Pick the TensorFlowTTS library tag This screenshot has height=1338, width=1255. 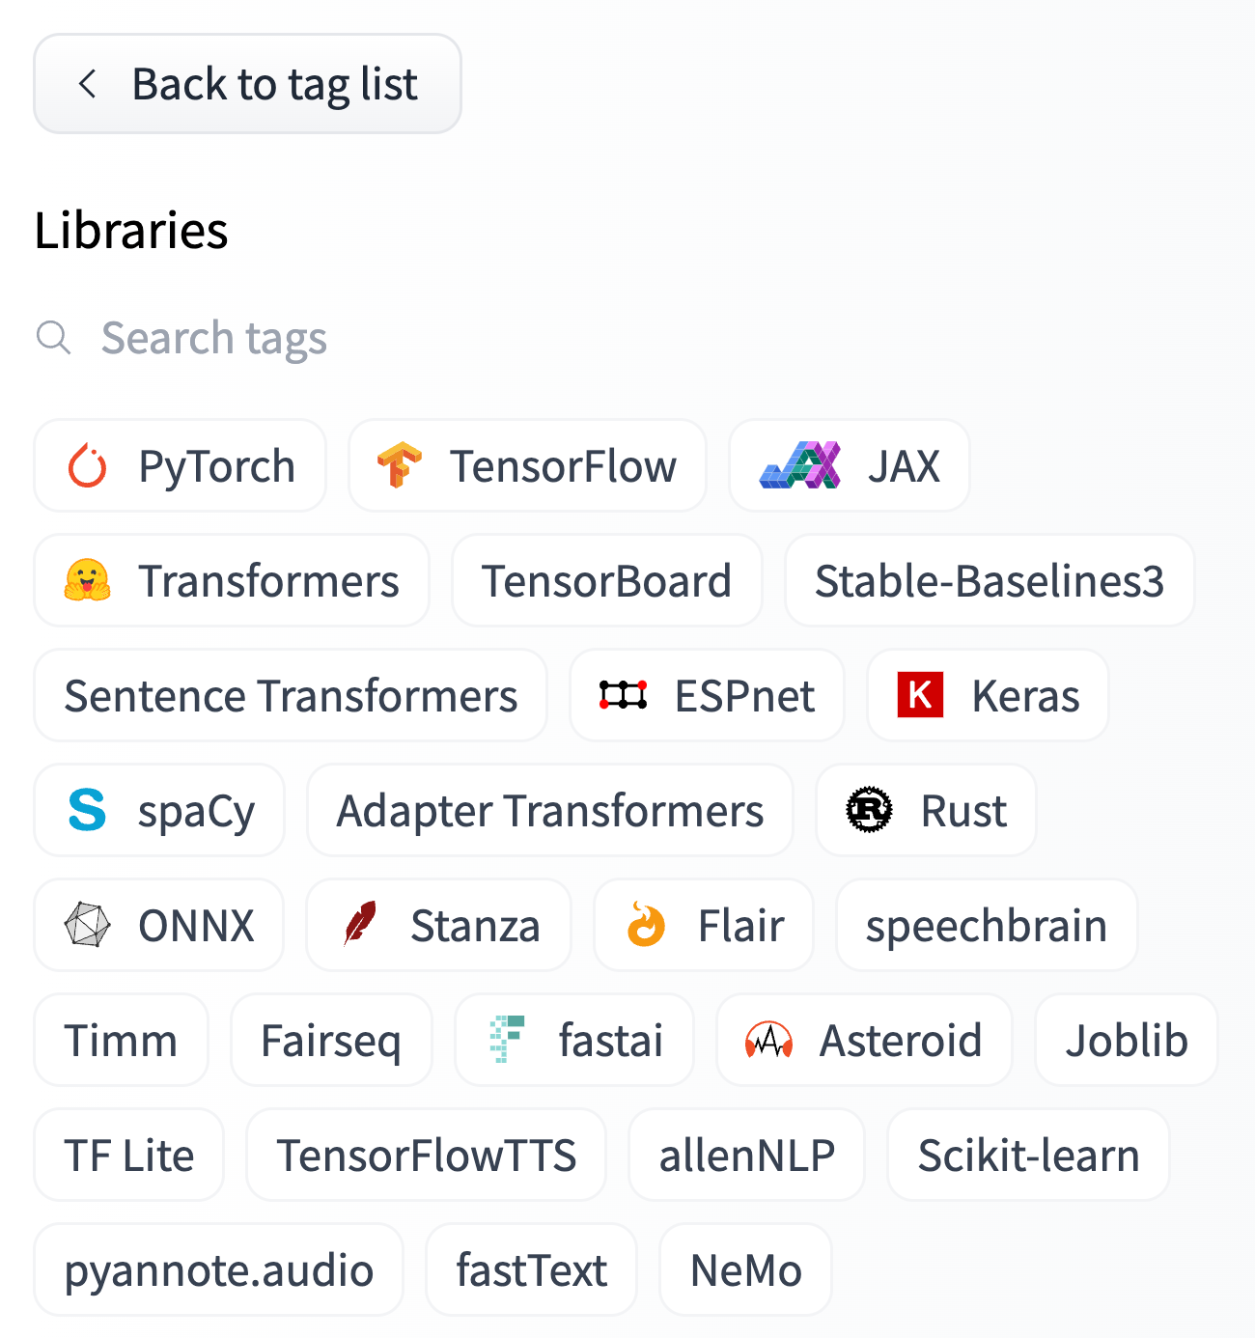click(x=426, y=1155)
